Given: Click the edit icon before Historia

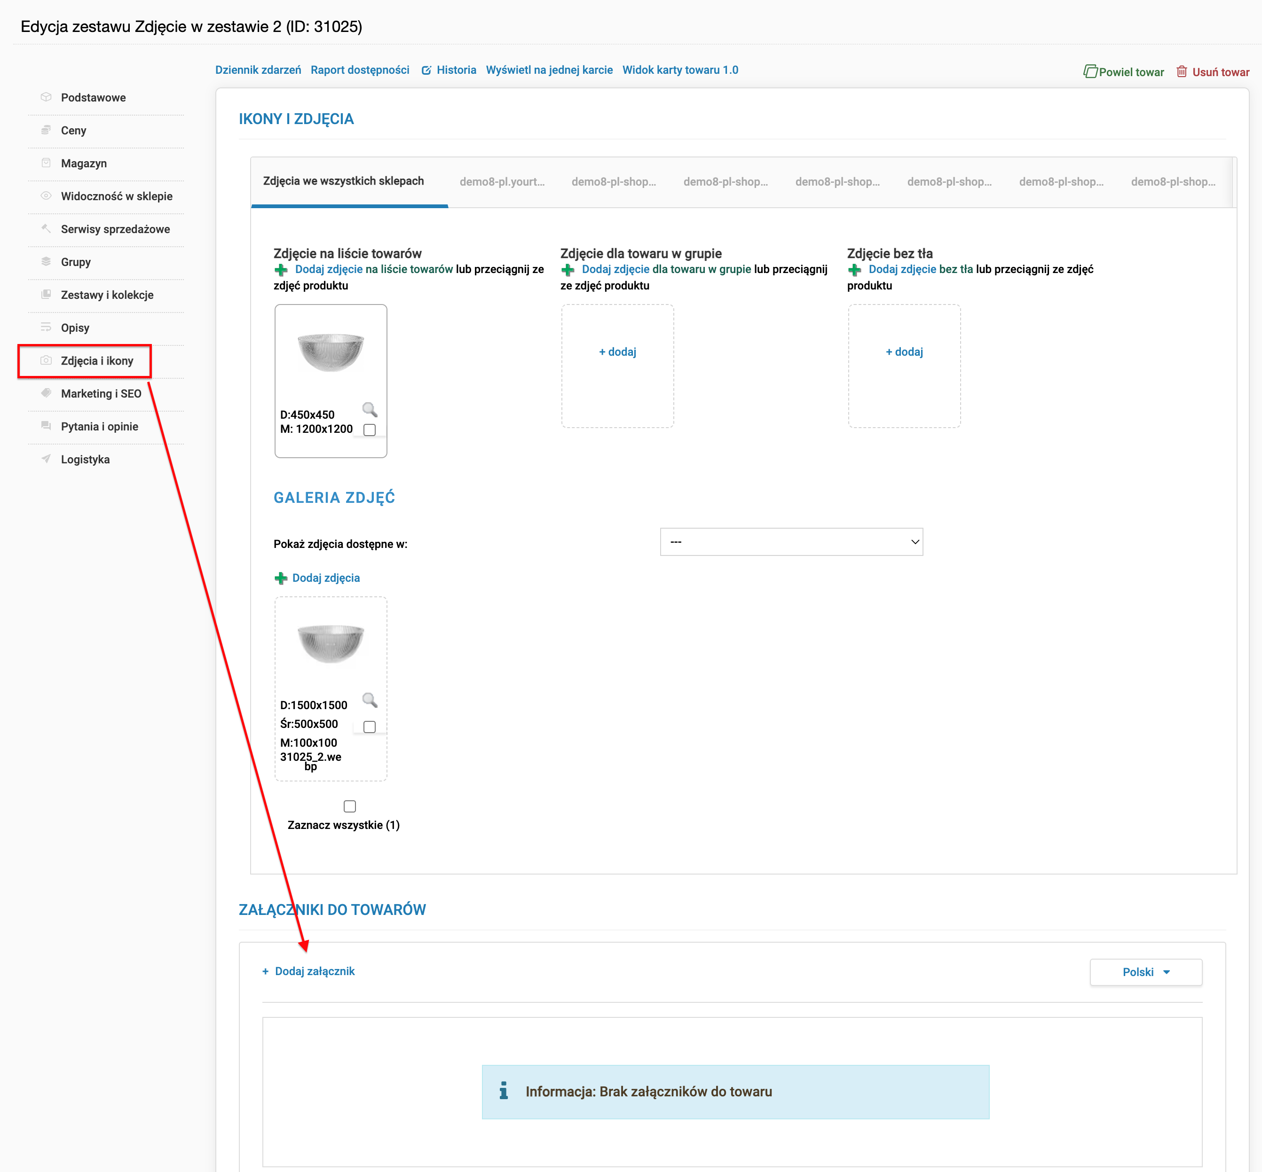Looking at the screenshot, I should click(x=426, y=70).
